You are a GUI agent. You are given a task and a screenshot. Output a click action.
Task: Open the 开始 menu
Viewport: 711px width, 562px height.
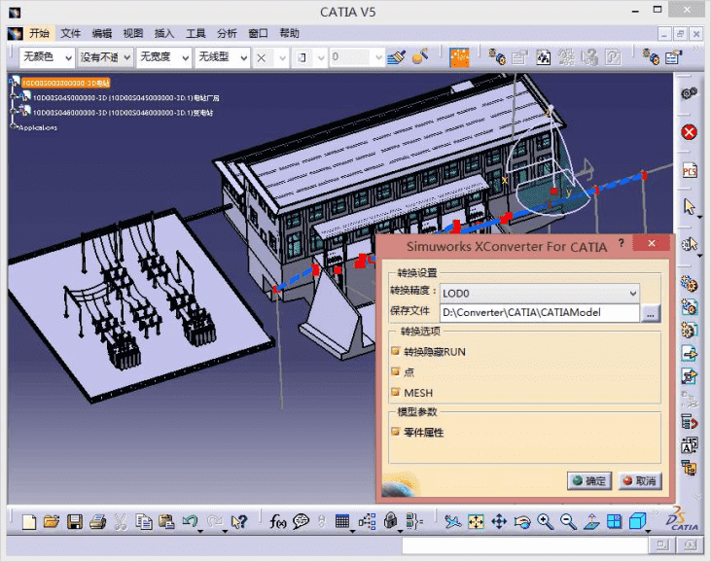point(39,33)
